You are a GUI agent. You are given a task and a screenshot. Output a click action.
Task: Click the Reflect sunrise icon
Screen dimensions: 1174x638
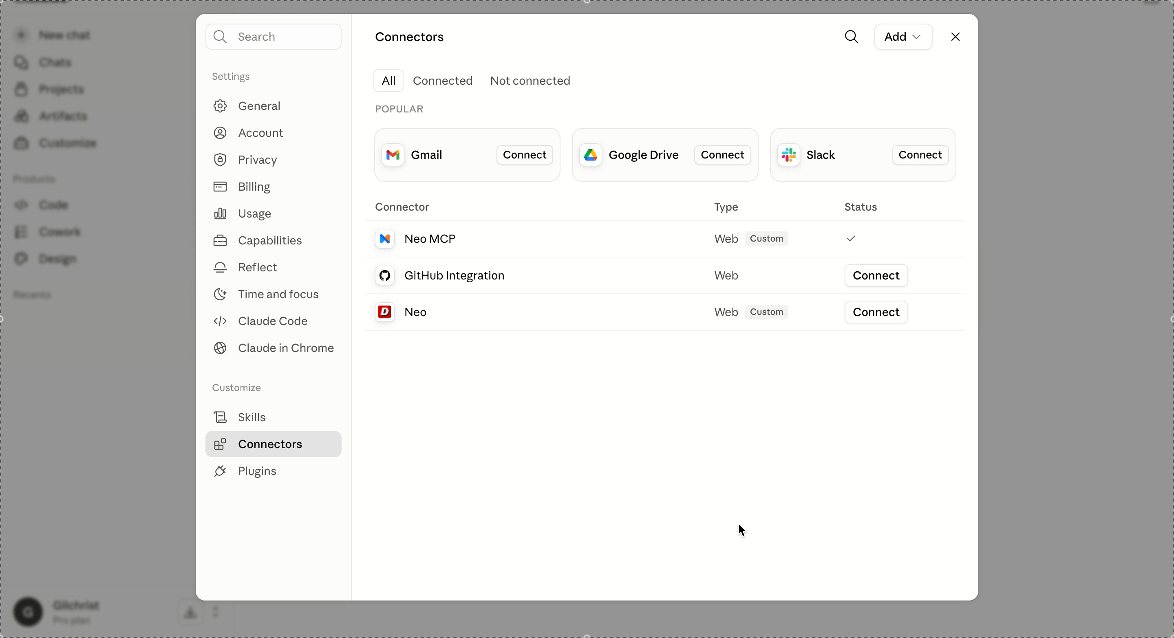(220, 267)
